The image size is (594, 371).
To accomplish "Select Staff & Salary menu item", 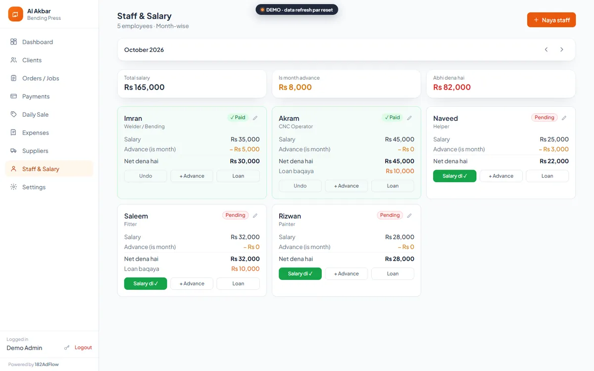I will click(x=49, y=169).
